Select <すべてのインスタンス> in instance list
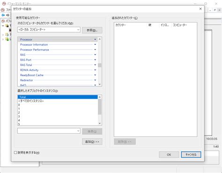222x173 pixels. (58, 101)
